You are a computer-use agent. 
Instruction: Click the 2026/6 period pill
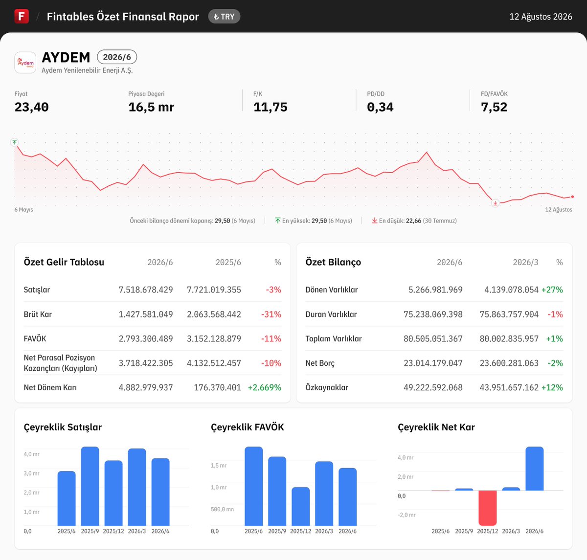click(117, 57)
